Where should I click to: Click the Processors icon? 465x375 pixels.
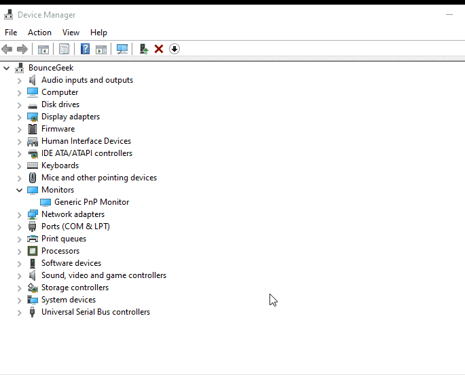pyautogui.click(x=33, y=251)
